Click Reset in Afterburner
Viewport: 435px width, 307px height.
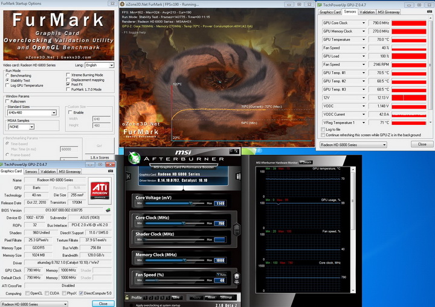click(x=211, y=297)
